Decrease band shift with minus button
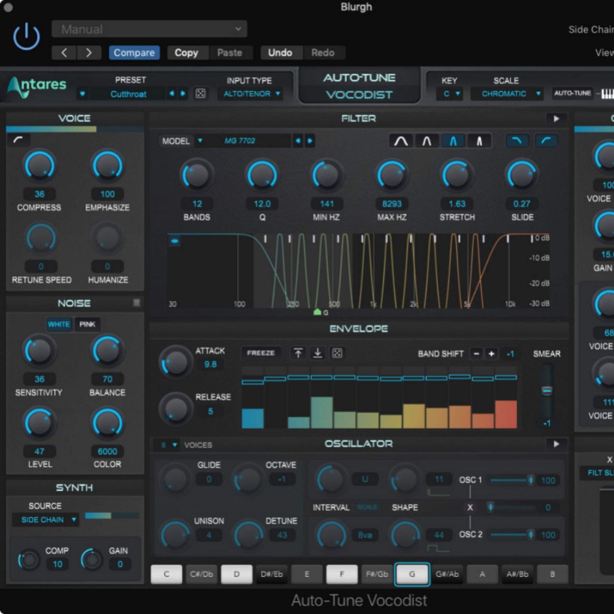614x614 pixels. click(x=476, y=354)
